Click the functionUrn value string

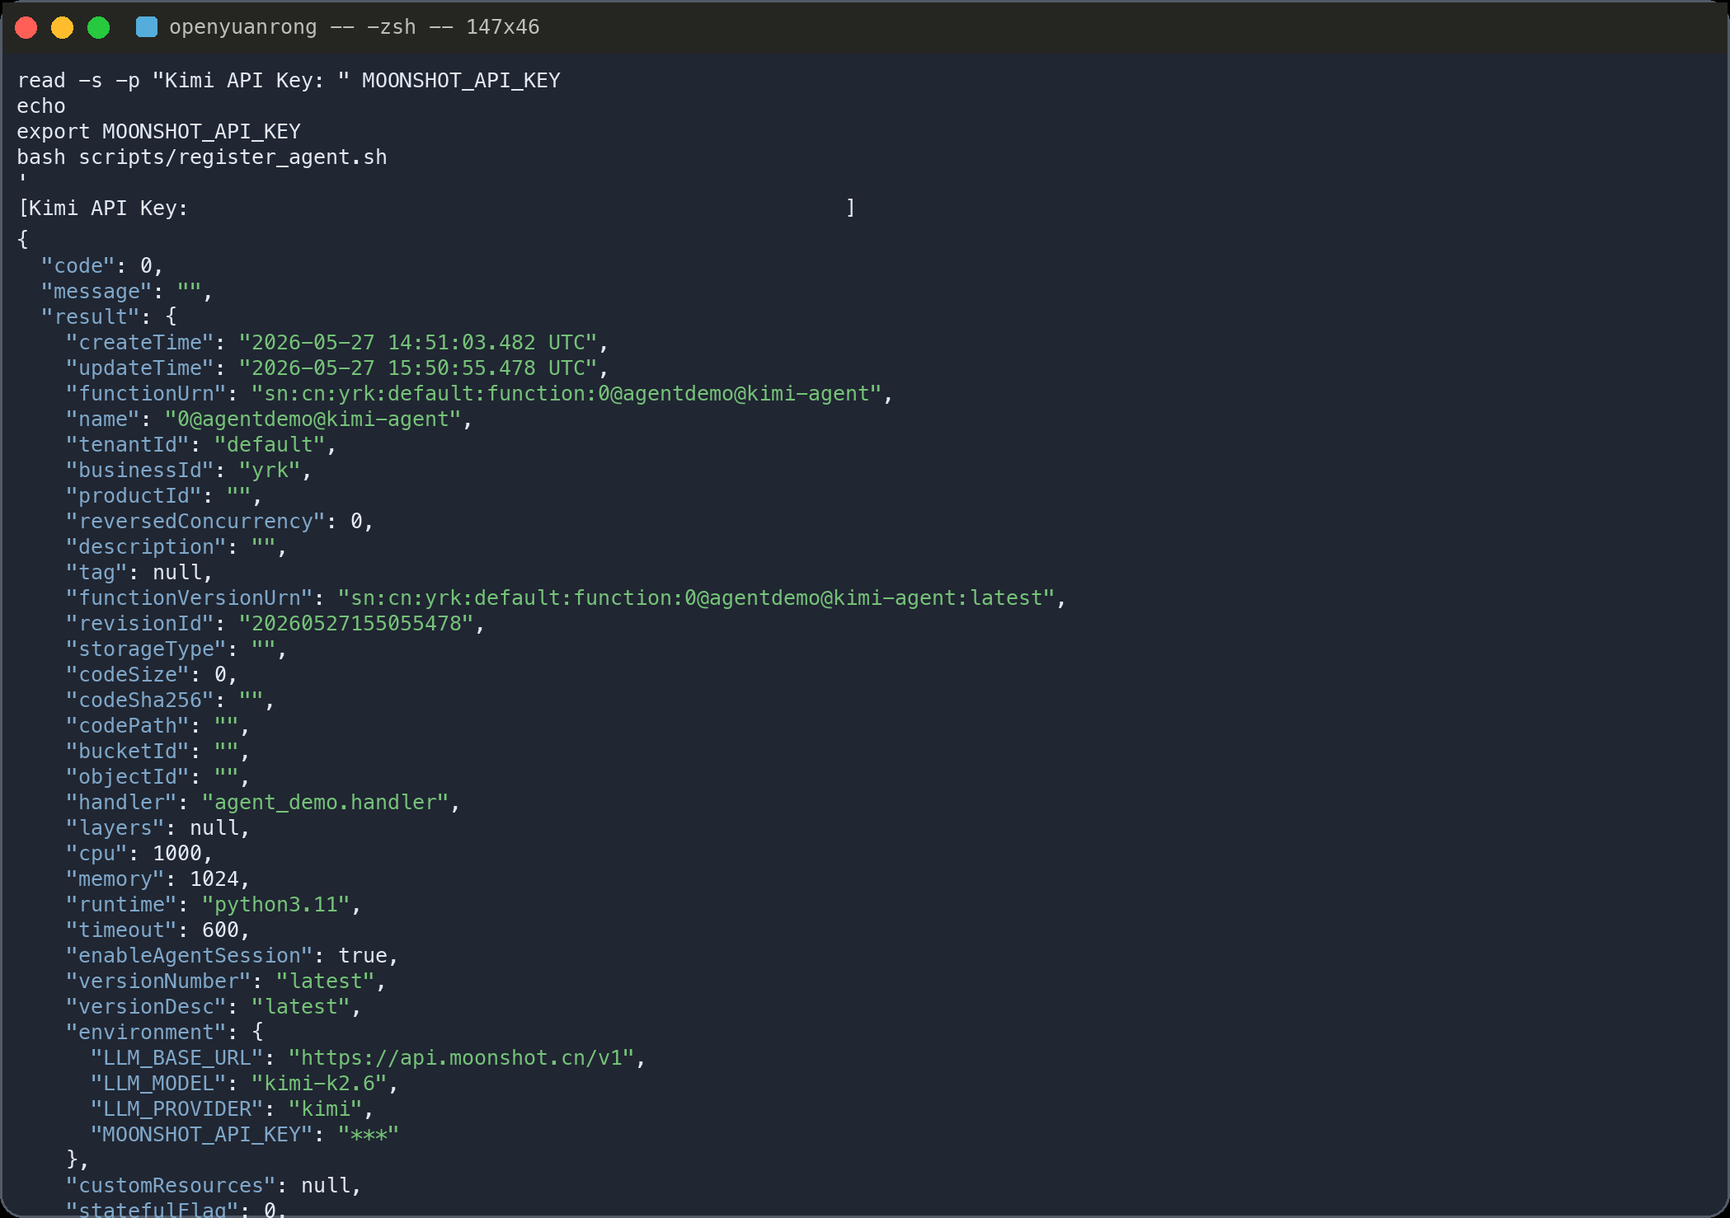(566, 394)
